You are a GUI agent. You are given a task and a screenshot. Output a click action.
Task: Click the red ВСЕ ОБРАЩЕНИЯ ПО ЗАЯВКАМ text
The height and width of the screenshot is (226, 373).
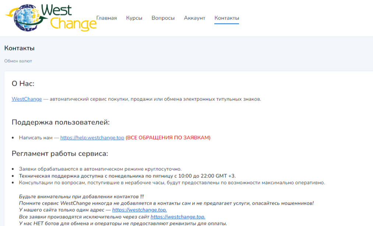[x=168, y=138]
